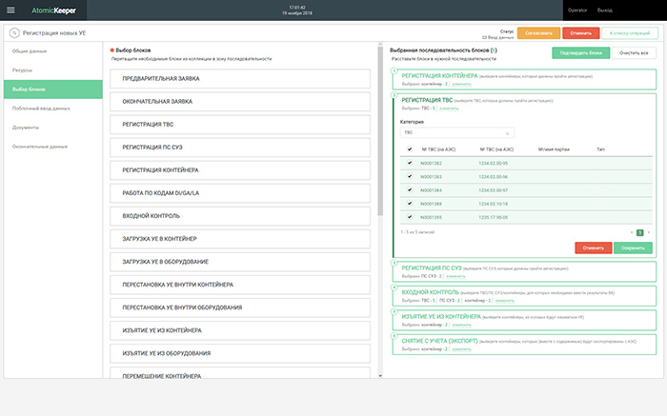
Task: Select the ПРЕДВАРИТЕЛЬНАЯ ЗАЯВКА block
Action: [240, 80]
